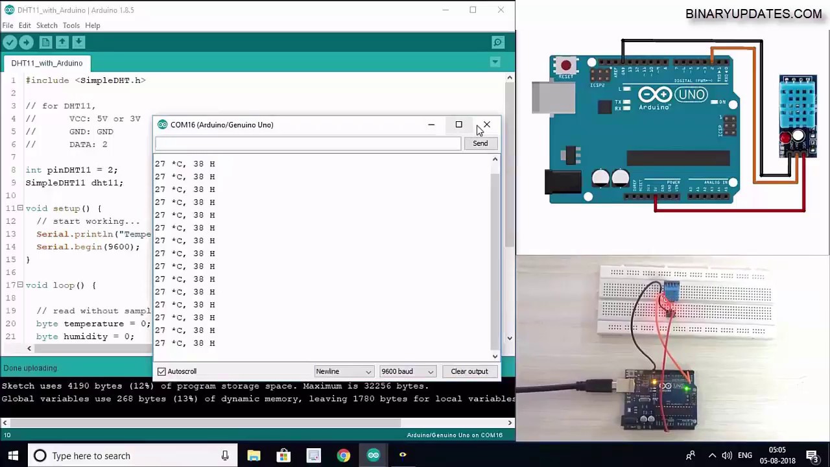Minimize the COM16 serial monitor window

(x=431, y=125)
